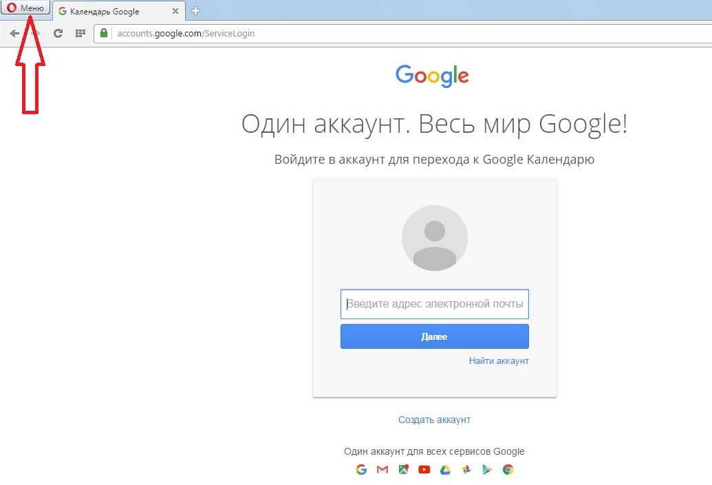This screenshot has width=712, height=485.
Task: Click the Google Maps icon
Action: (x=404, y=470)
